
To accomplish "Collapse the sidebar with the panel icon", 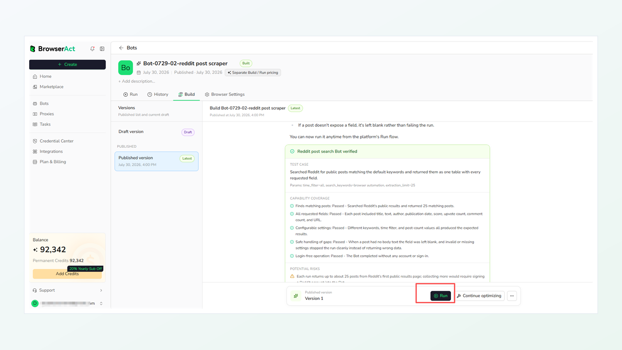I will 102,49.
